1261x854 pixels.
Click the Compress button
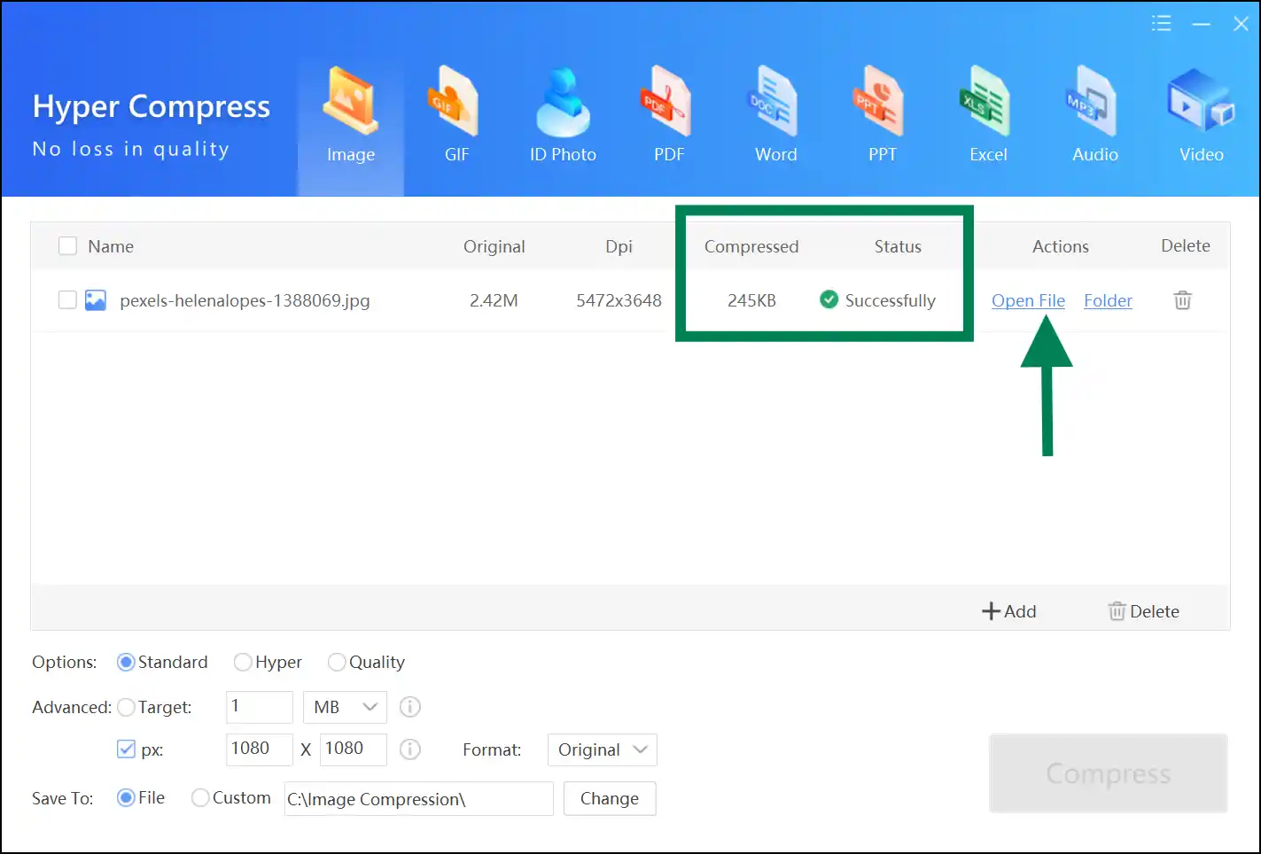pyautogui.click(x=1108, y=773)
